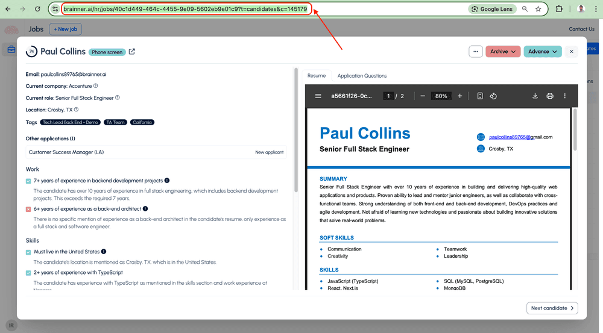Screen dimensions: 603x333
Task: Switch to the Application Questions tab
Action: (362, 76)
